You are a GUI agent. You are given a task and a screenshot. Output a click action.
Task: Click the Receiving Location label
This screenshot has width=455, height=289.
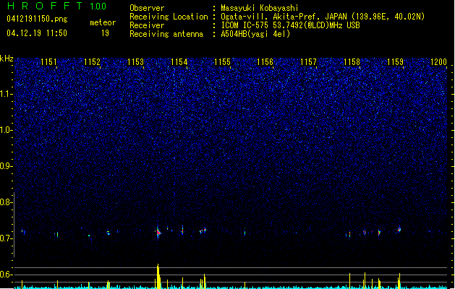click(169, 17)
